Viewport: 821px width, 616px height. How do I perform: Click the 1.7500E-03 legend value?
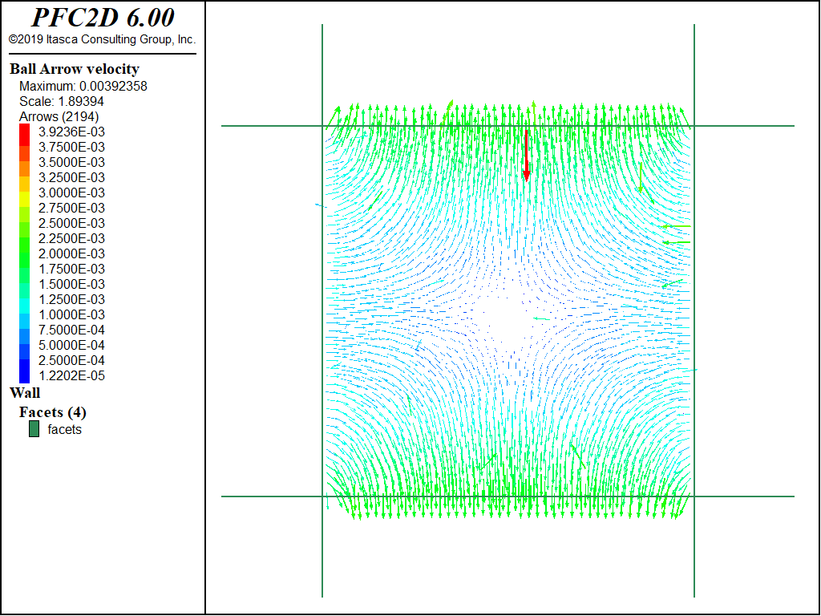tap(71, 269)
